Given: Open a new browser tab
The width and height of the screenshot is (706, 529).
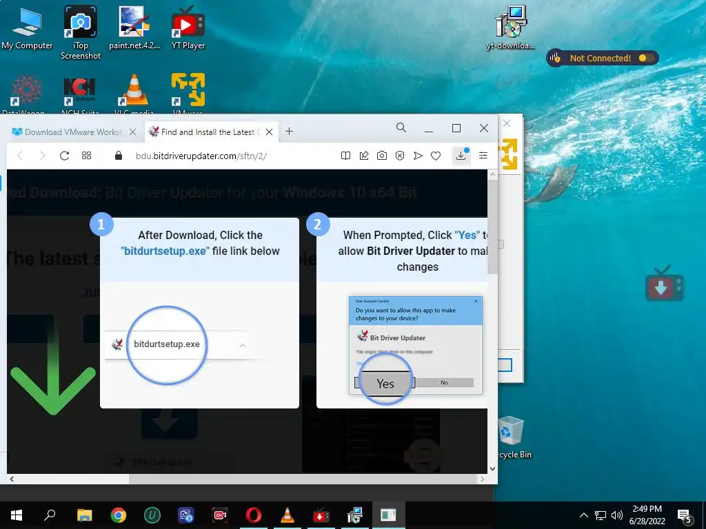Looking at the screenshot, I should 290,132.
